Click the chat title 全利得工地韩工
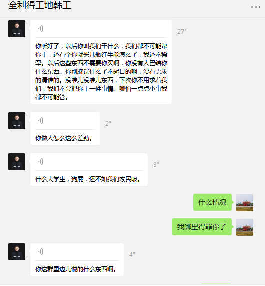265x286 pixels. pos(40,5)
